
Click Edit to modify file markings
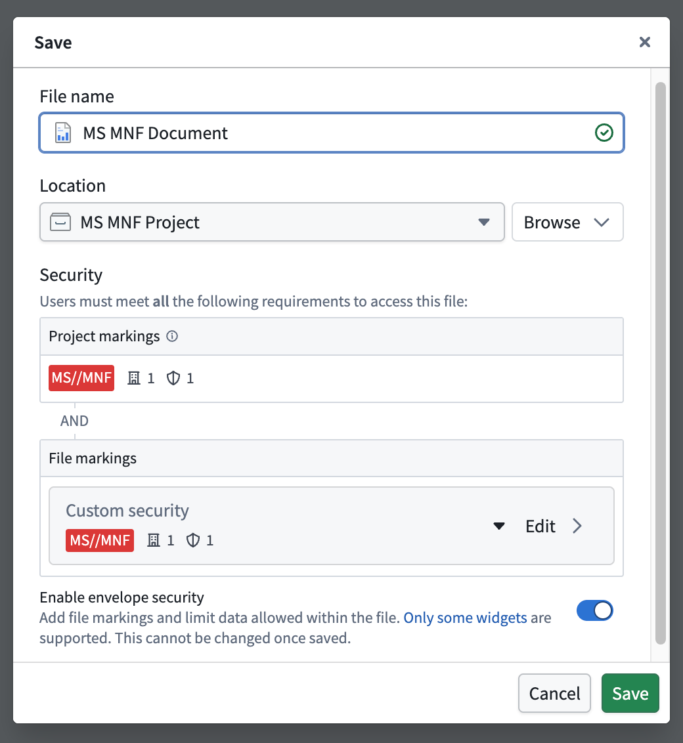coord(553,526)
